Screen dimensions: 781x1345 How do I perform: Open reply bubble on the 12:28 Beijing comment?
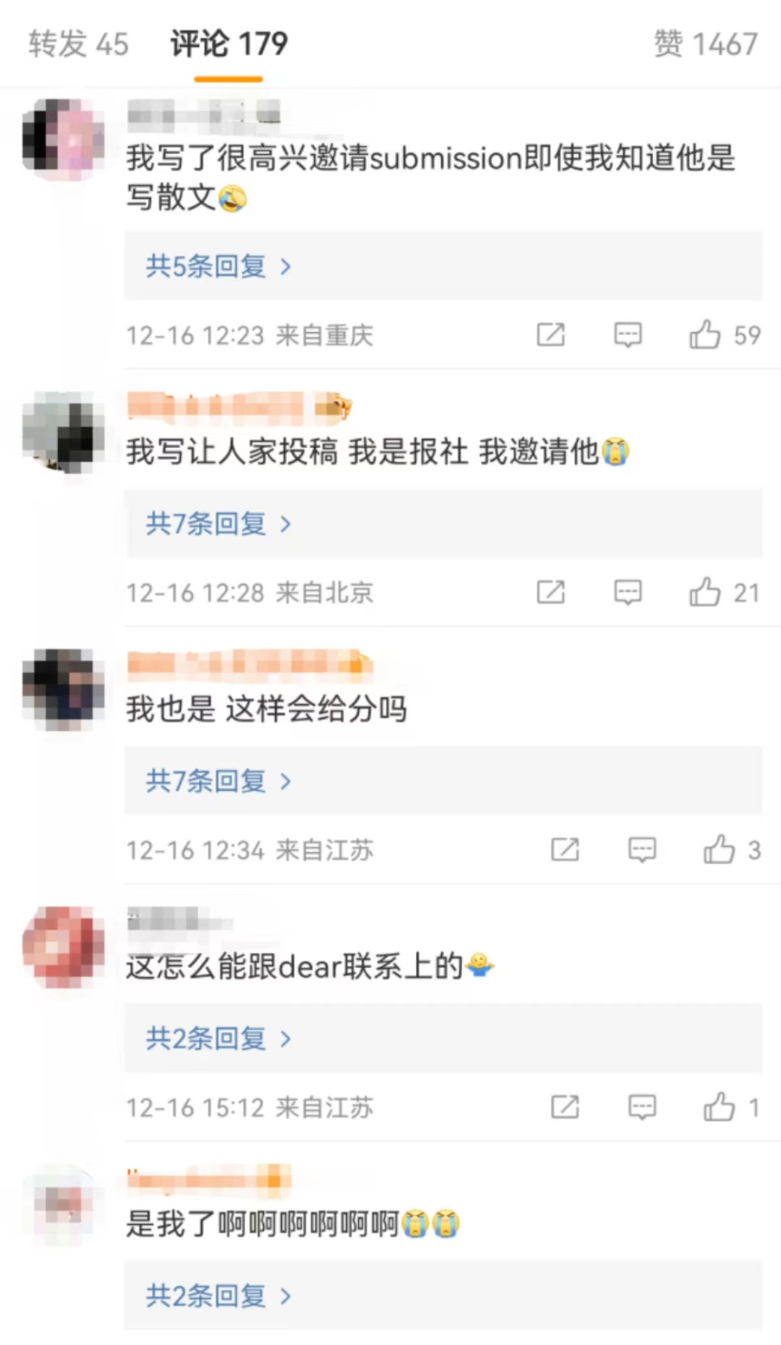[628, 593]
